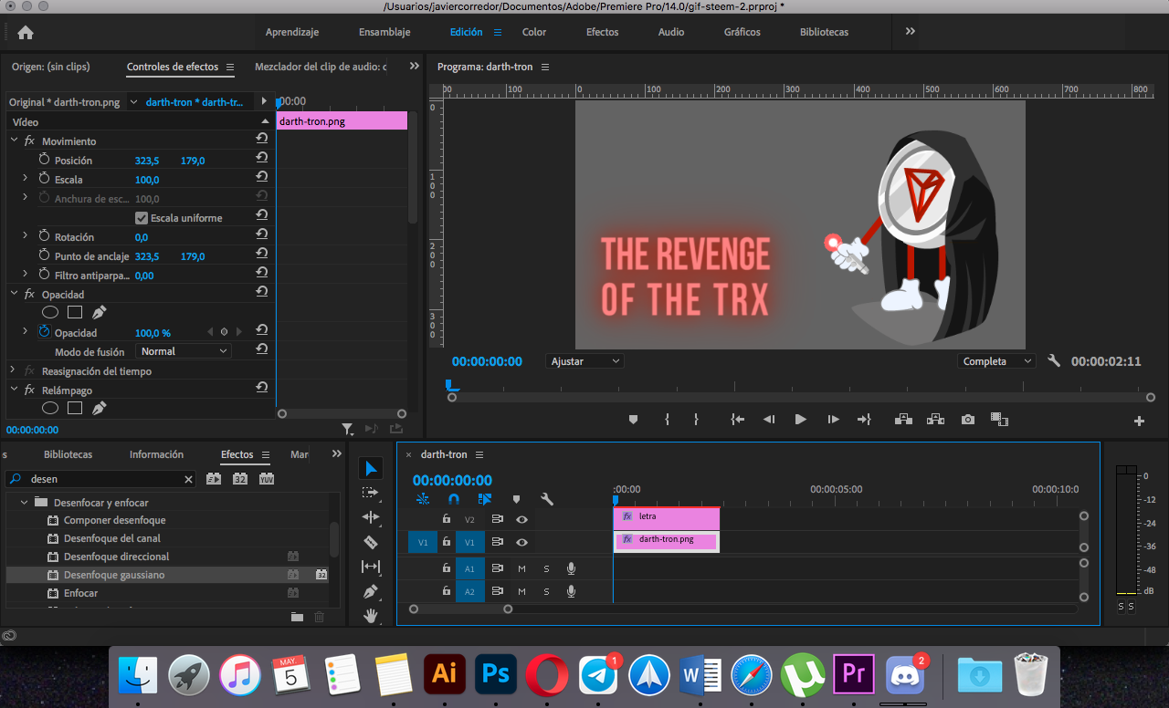The height and width of the screenshot is (708, 1169).
Task: Expand the Escala property
Action: (x=26, y=179)
